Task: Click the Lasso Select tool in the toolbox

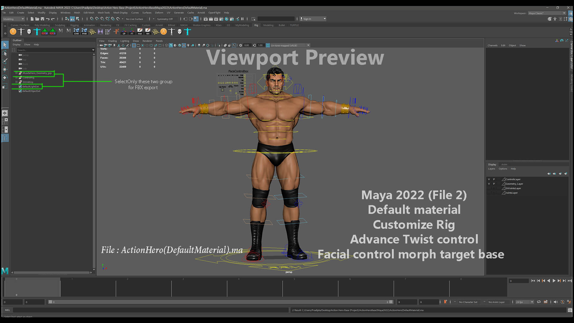Action: [x=5, y=53]
